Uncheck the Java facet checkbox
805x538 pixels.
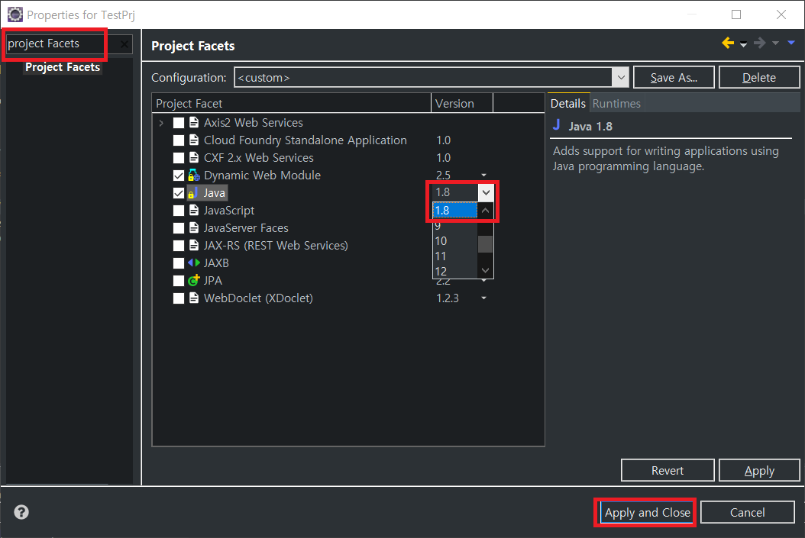[x=178, y=193]
